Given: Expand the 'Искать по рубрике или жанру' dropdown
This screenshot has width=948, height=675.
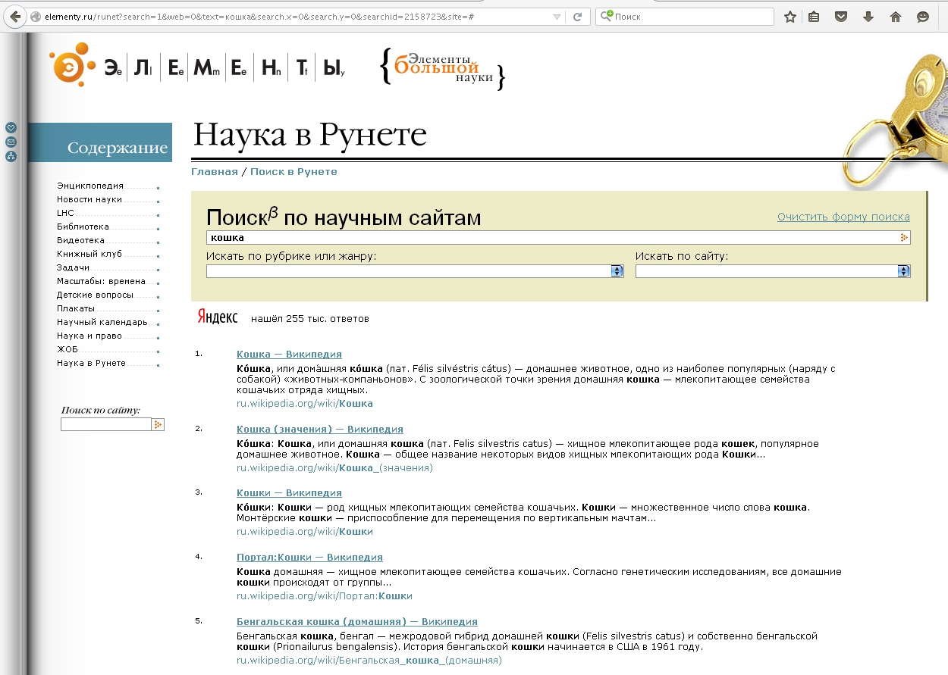Looking at the screenshot, I should [617, 271].
